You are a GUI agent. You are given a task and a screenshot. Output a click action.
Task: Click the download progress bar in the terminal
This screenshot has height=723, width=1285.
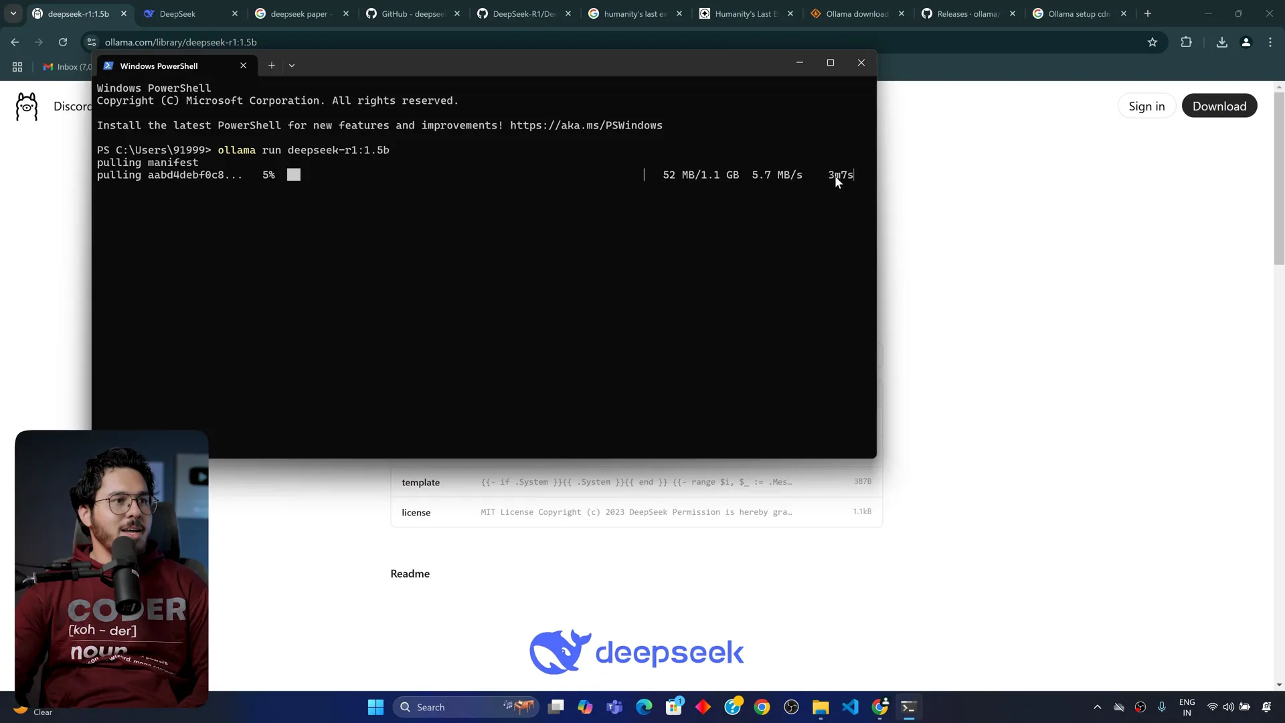tap(466, 175)
